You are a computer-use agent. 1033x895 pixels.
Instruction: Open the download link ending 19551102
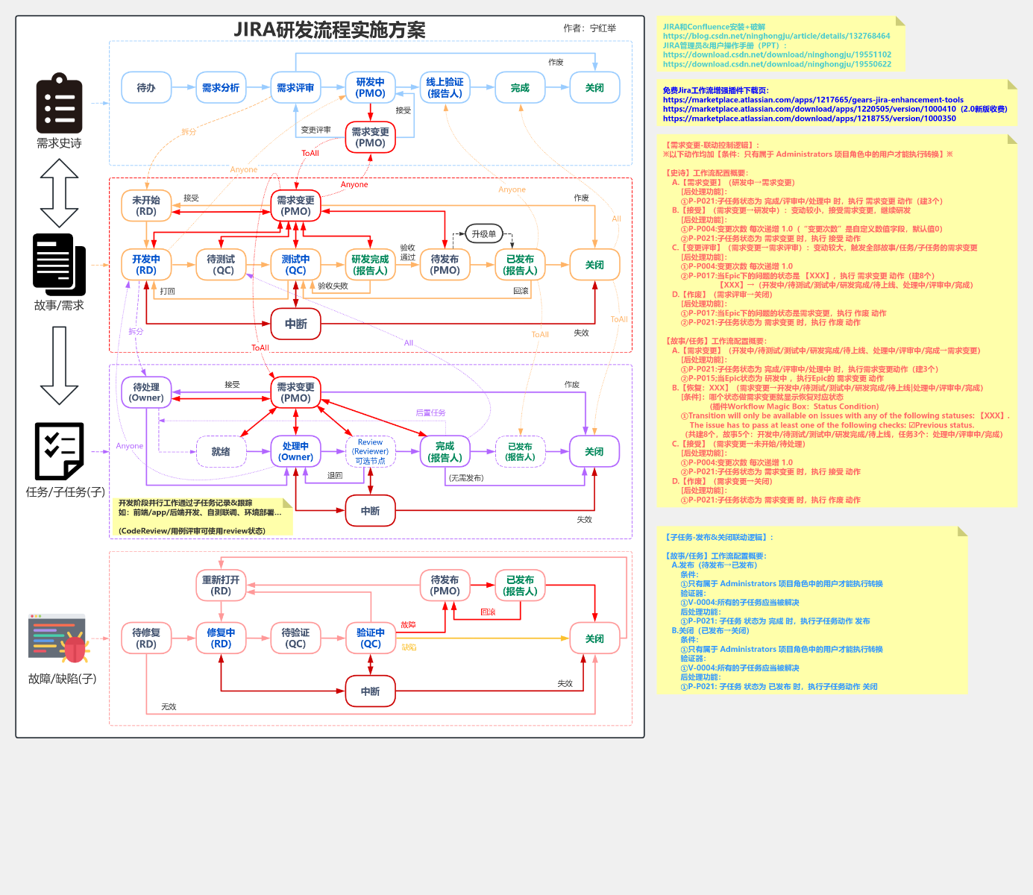tap(777, 54)
